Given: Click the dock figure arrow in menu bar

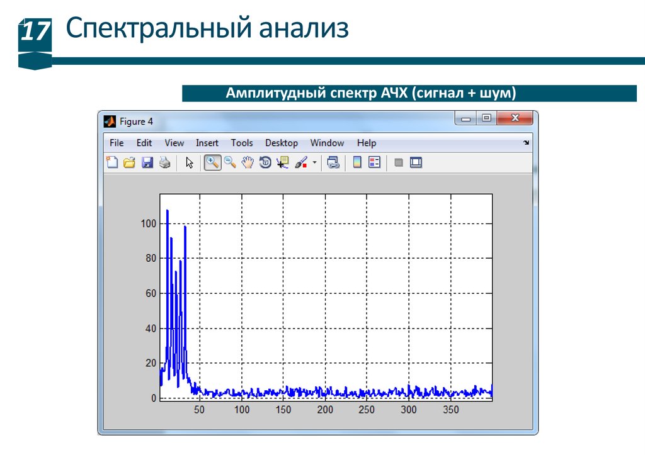Looking at the screenshot, I should (x=526, y=143).
